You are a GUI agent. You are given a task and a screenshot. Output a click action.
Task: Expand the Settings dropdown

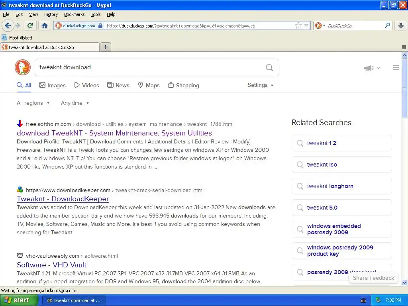[261, 85]
